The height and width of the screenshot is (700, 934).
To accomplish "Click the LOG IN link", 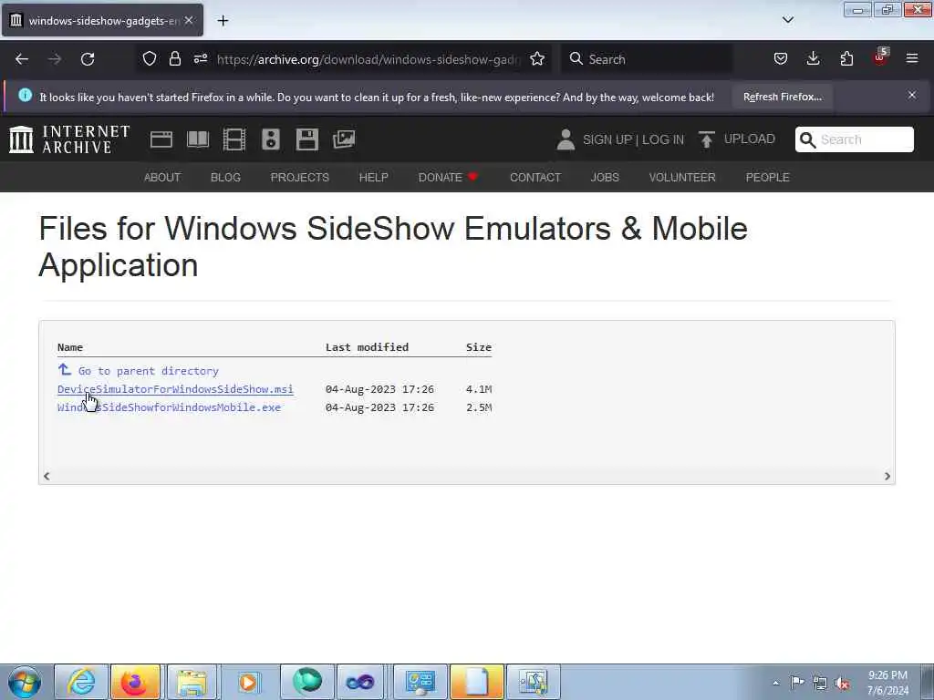I will [x=663, y=139].
